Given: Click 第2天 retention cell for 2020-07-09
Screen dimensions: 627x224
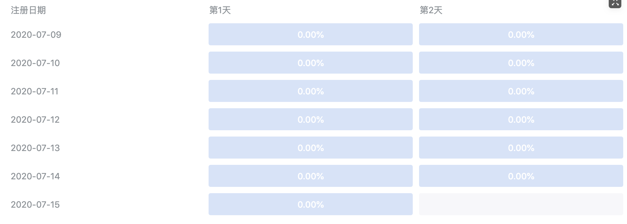Looking at the screenshot, I should pos(521,34).
